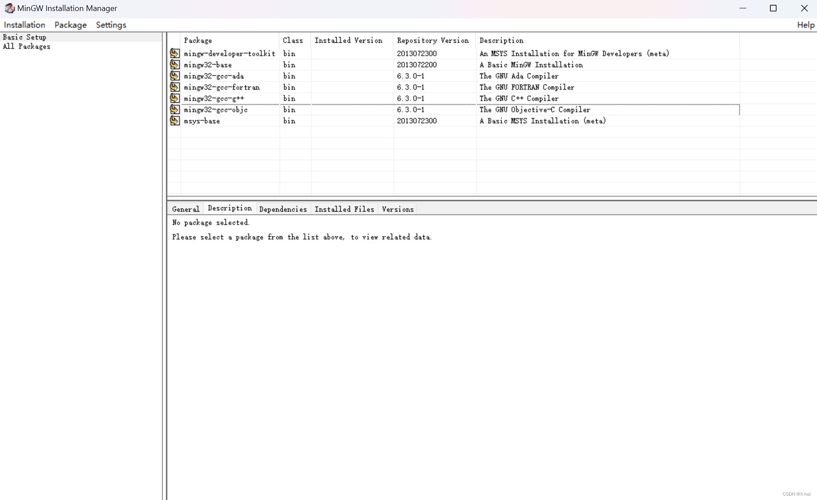This screenshot has height=500, width=817.
Task: Select the mingw-developer-toolkit package name
Action: click(x=230, y=54)
